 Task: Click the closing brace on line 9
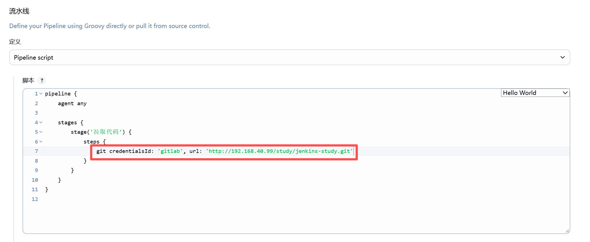pyautogui.click(x=72, y=170)
